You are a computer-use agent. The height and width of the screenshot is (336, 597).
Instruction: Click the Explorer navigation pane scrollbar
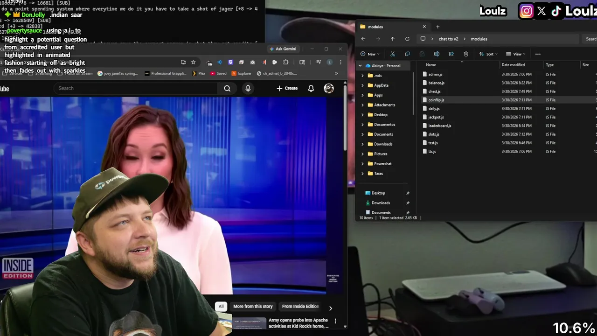pos(413,93)
